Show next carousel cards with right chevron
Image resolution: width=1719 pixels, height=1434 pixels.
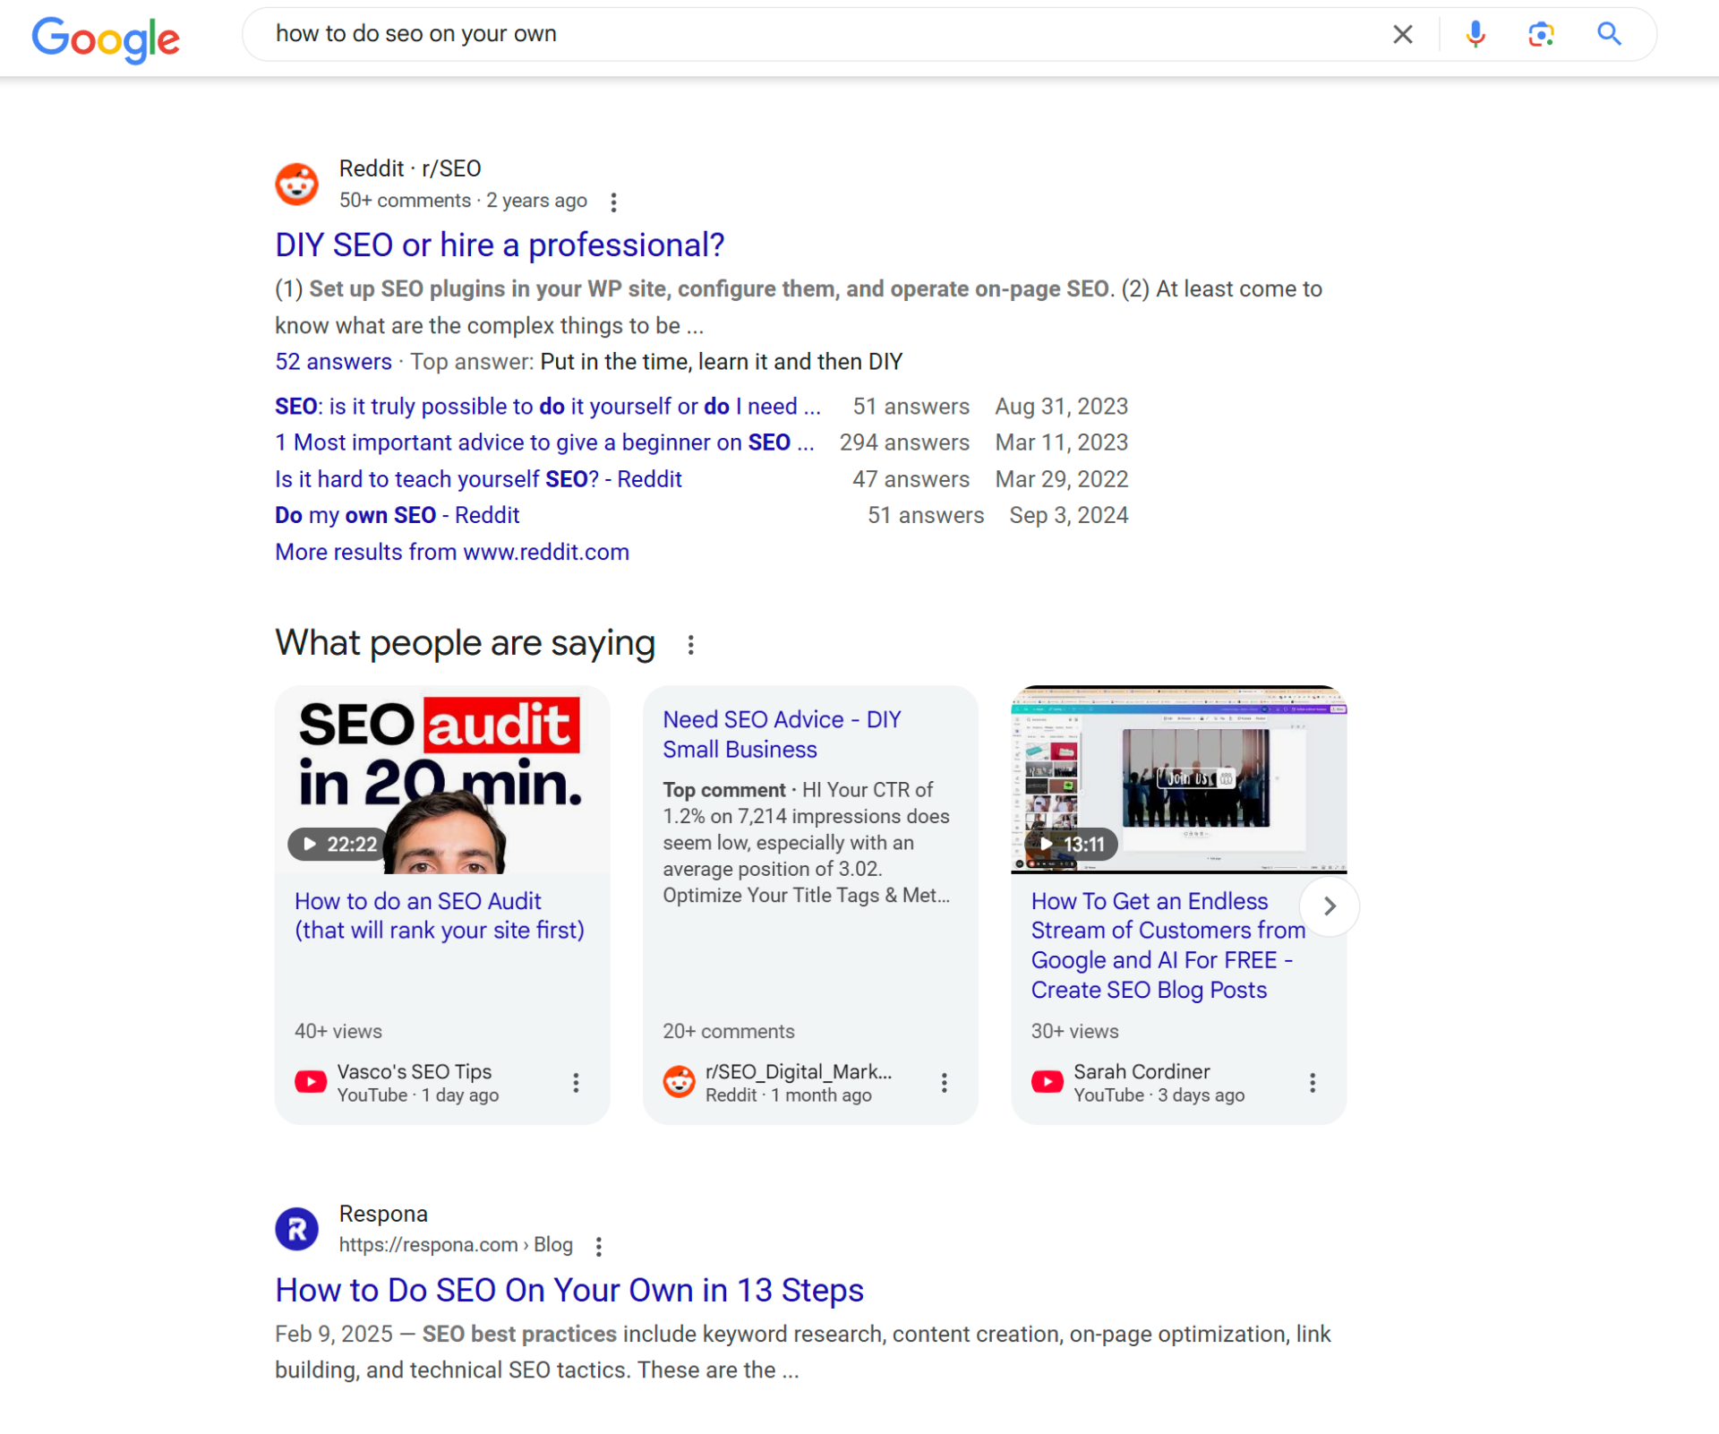[1330, 906]
